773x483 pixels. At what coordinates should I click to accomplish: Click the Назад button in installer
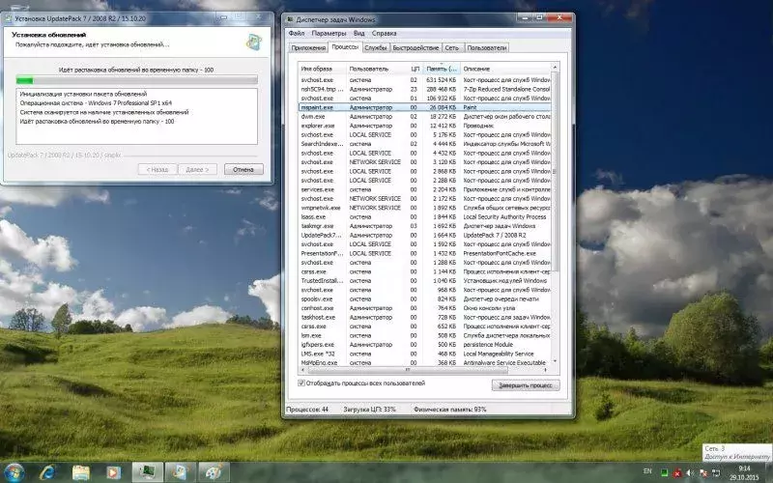click(x=157, y=169)
